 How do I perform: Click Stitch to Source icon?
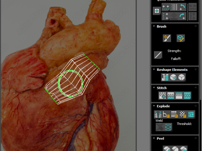click(179, 96)
